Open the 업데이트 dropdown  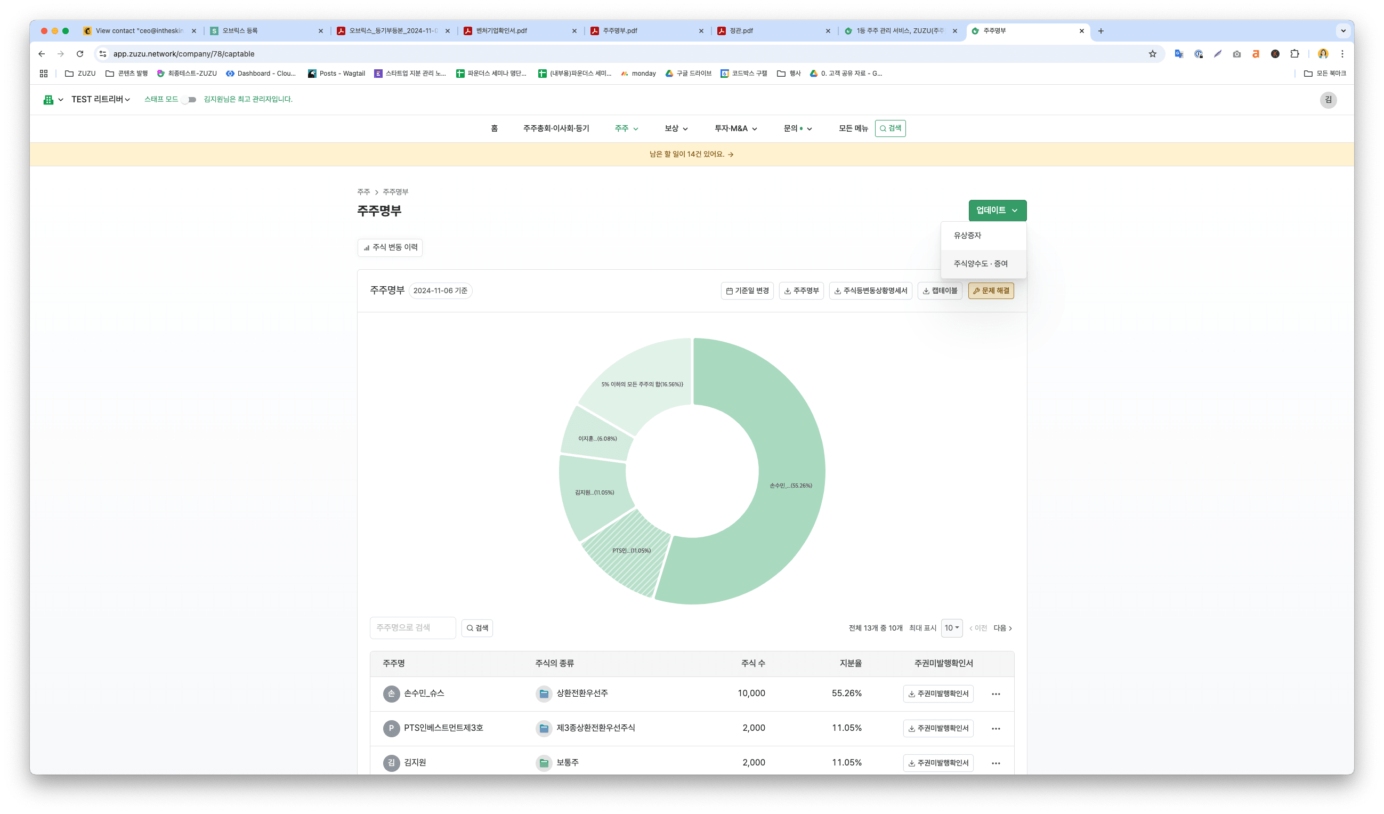(997, 211)
